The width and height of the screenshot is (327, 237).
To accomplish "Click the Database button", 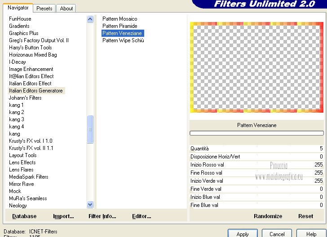I will [x=24, y=216].
